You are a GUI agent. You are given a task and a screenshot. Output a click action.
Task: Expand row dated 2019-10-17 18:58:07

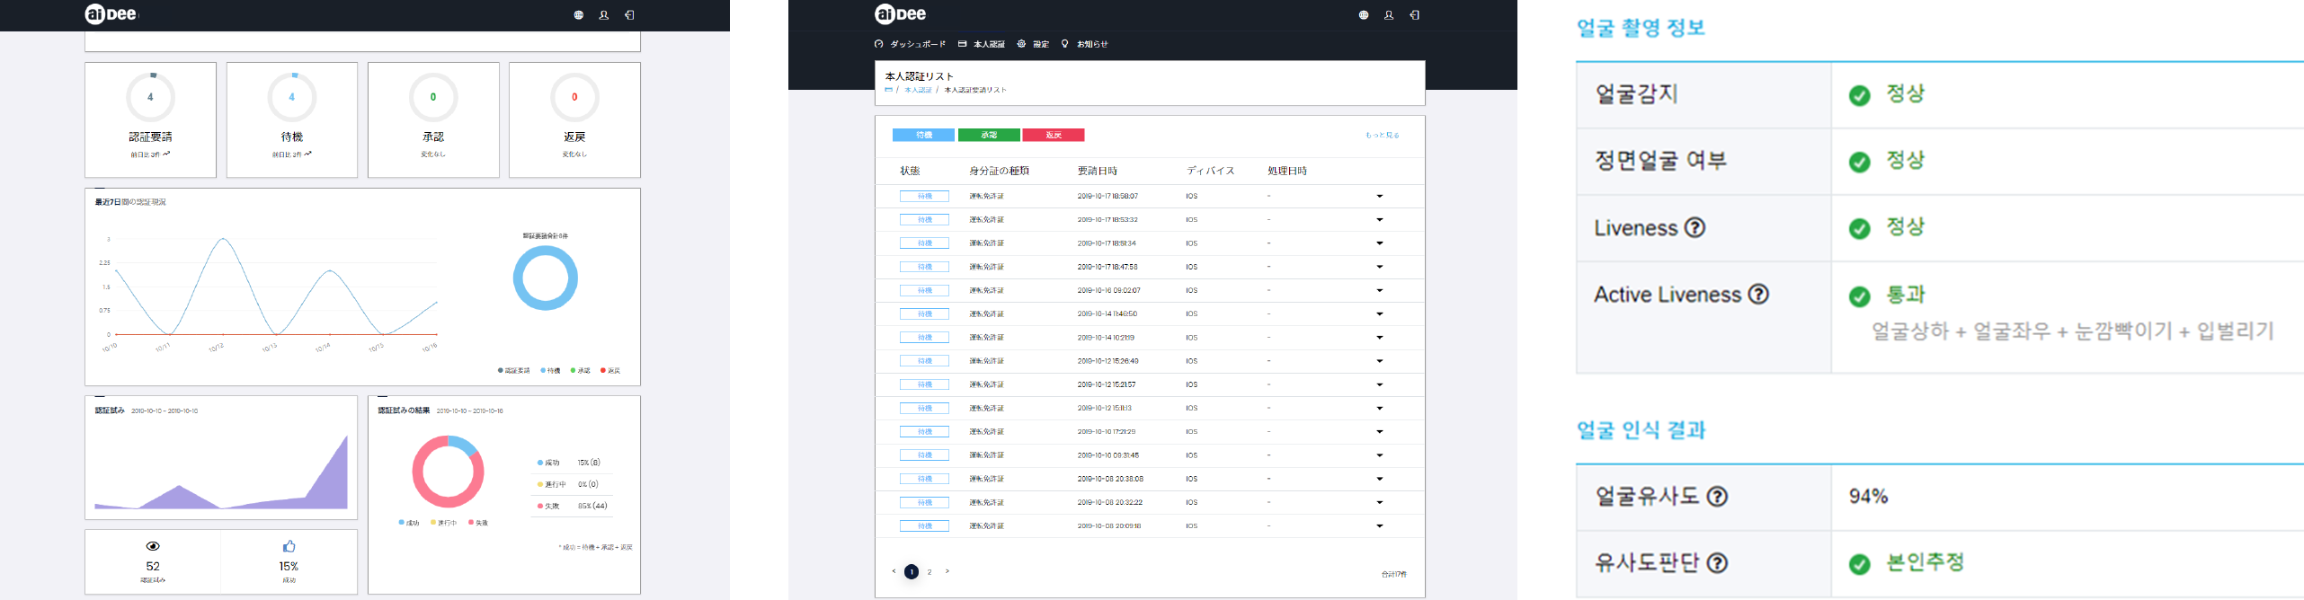click(x=1380, y=196)
